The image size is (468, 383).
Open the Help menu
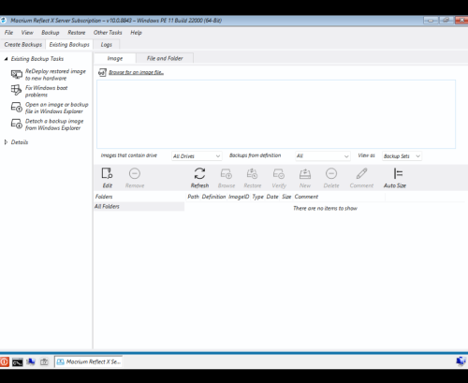(x=136, y=33)
